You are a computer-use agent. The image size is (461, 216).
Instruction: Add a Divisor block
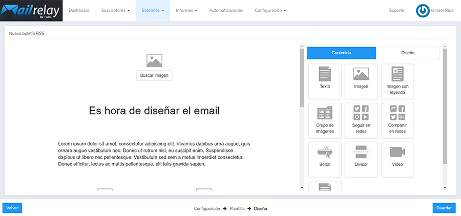click(361, 160)
